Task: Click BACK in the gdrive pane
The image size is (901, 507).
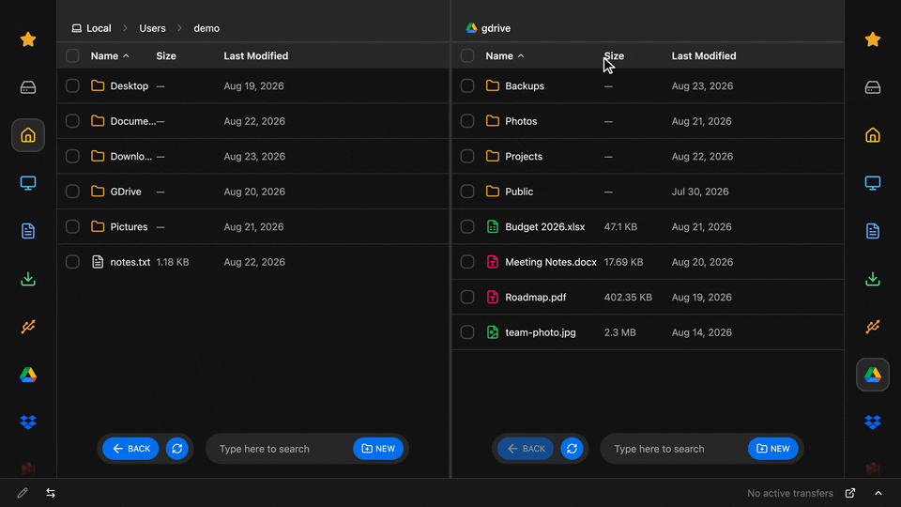Action: tap(526, 449)
